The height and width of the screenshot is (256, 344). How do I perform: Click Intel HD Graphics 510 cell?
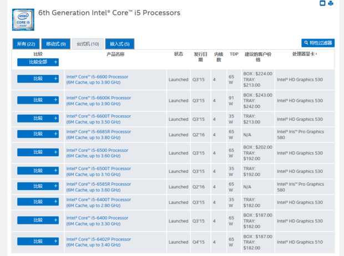tap(300, 242)
